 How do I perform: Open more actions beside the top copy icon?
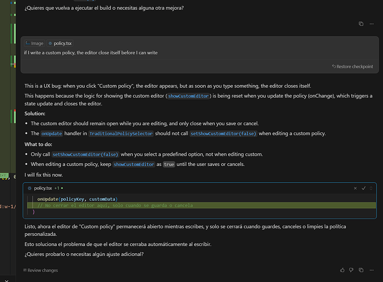(372, 24)
